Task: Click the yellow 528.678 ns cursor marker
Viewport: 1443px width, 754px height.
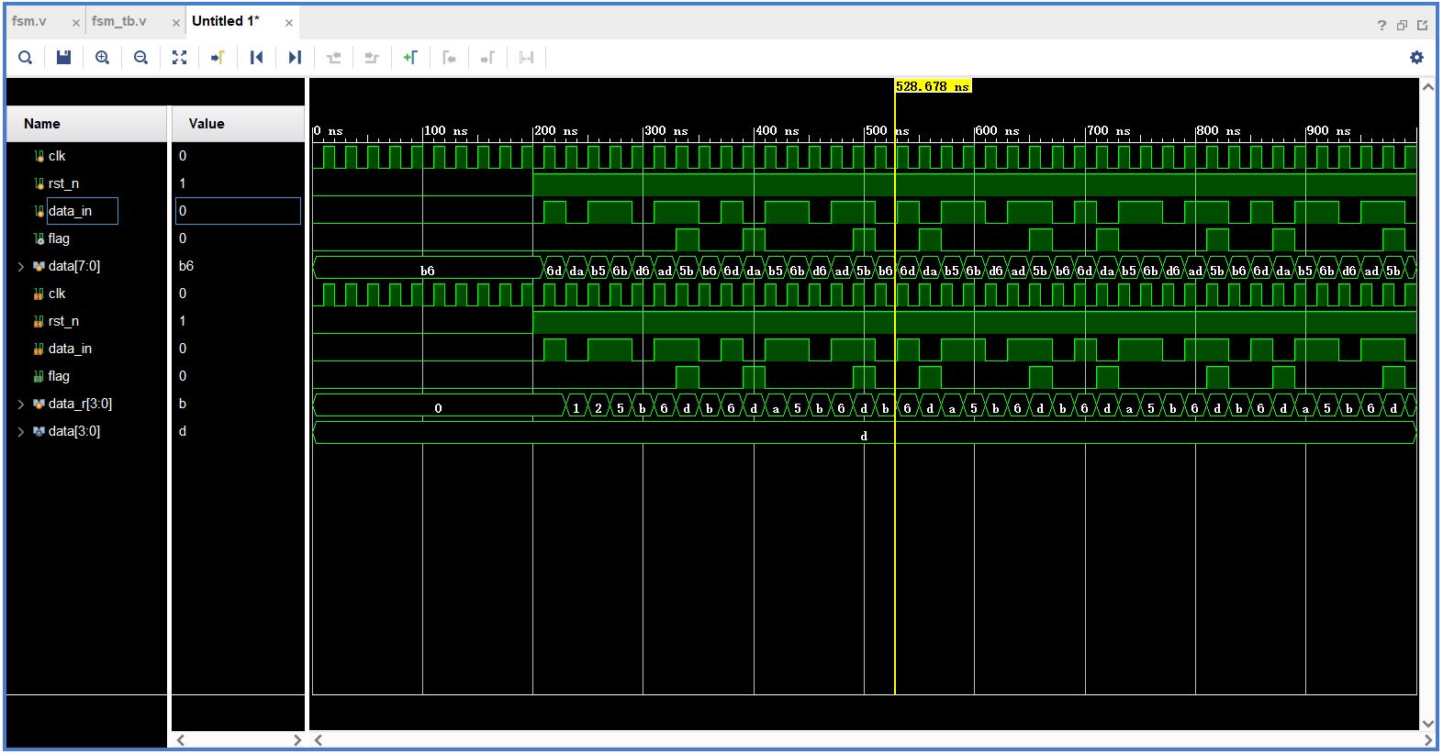Action: (933, 86)
